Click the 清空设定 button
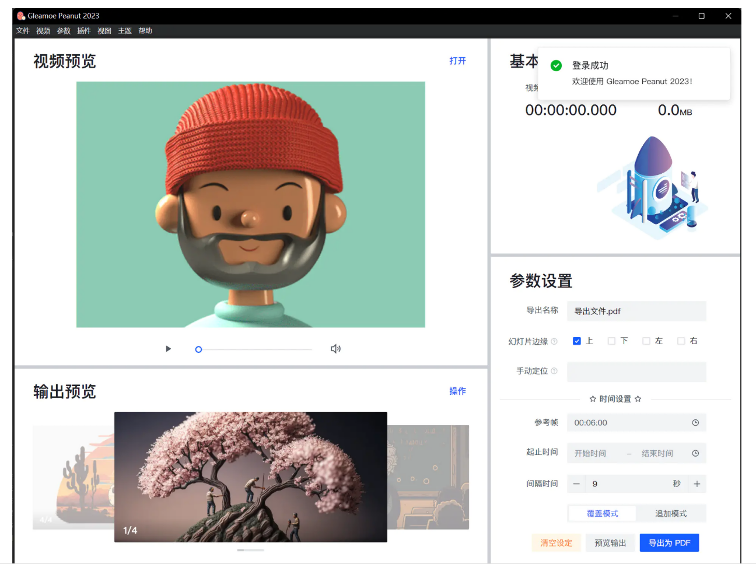This screenshot has width=756, height=564. point(556,543)
